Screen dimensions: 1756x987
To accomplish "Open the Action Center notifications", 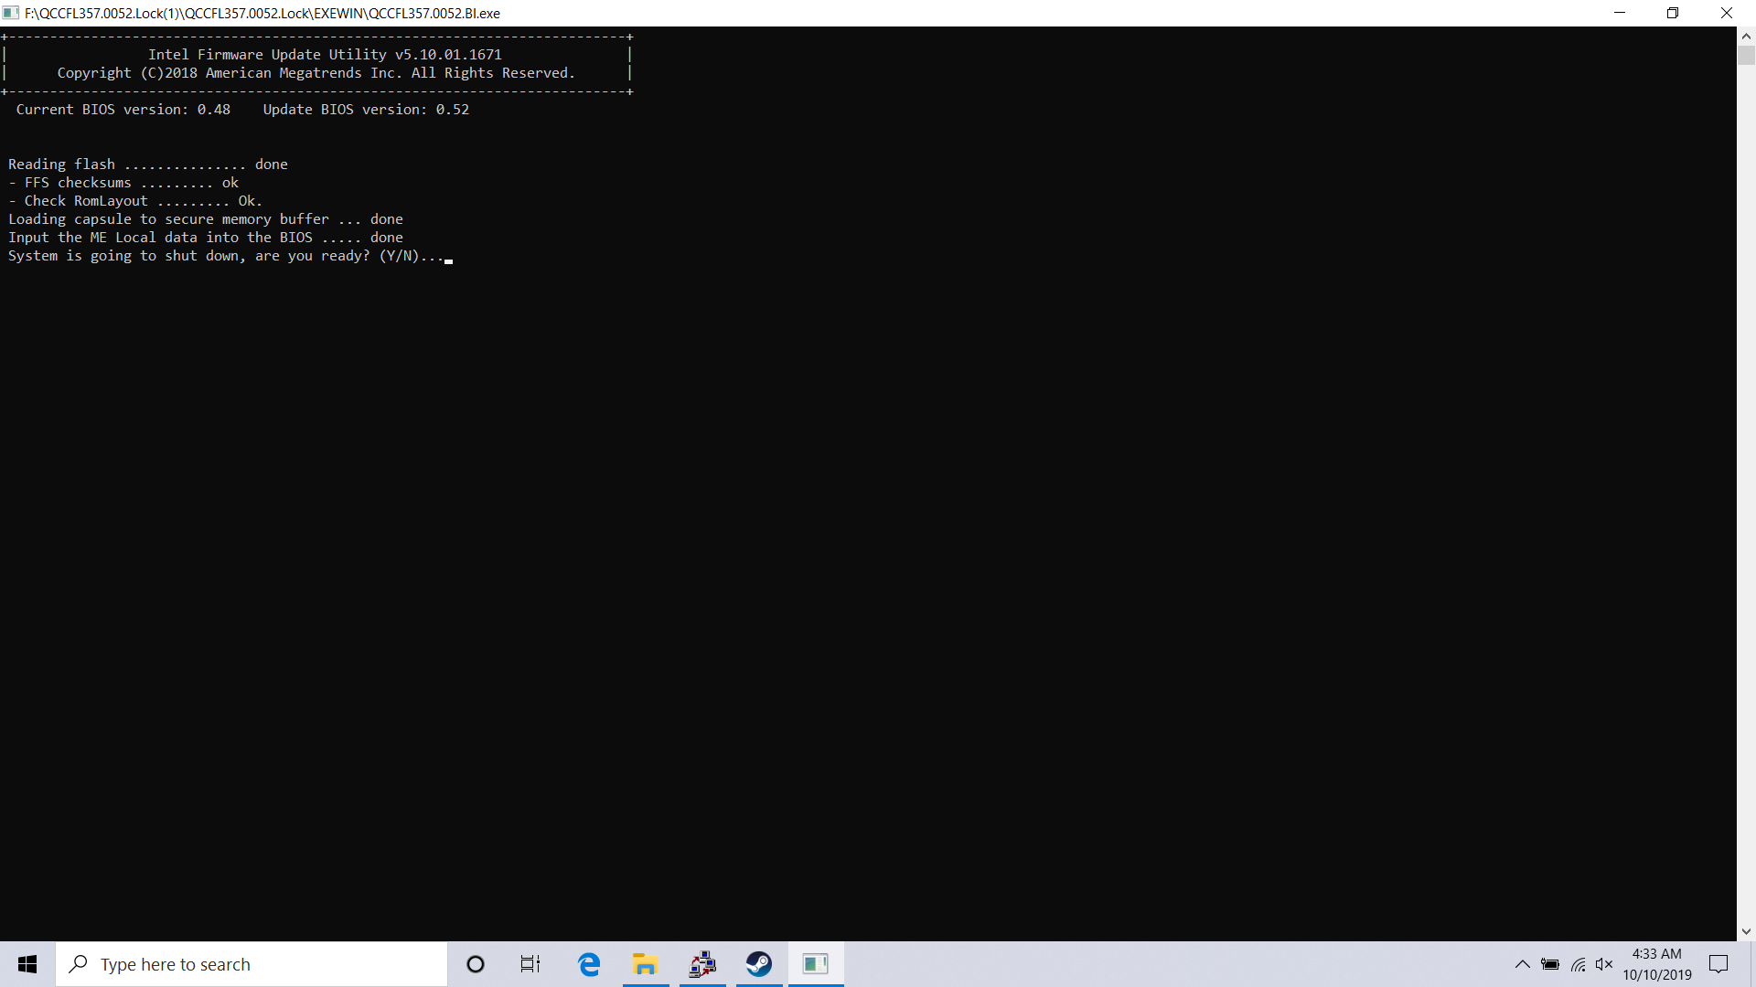I will point(1719,964).
